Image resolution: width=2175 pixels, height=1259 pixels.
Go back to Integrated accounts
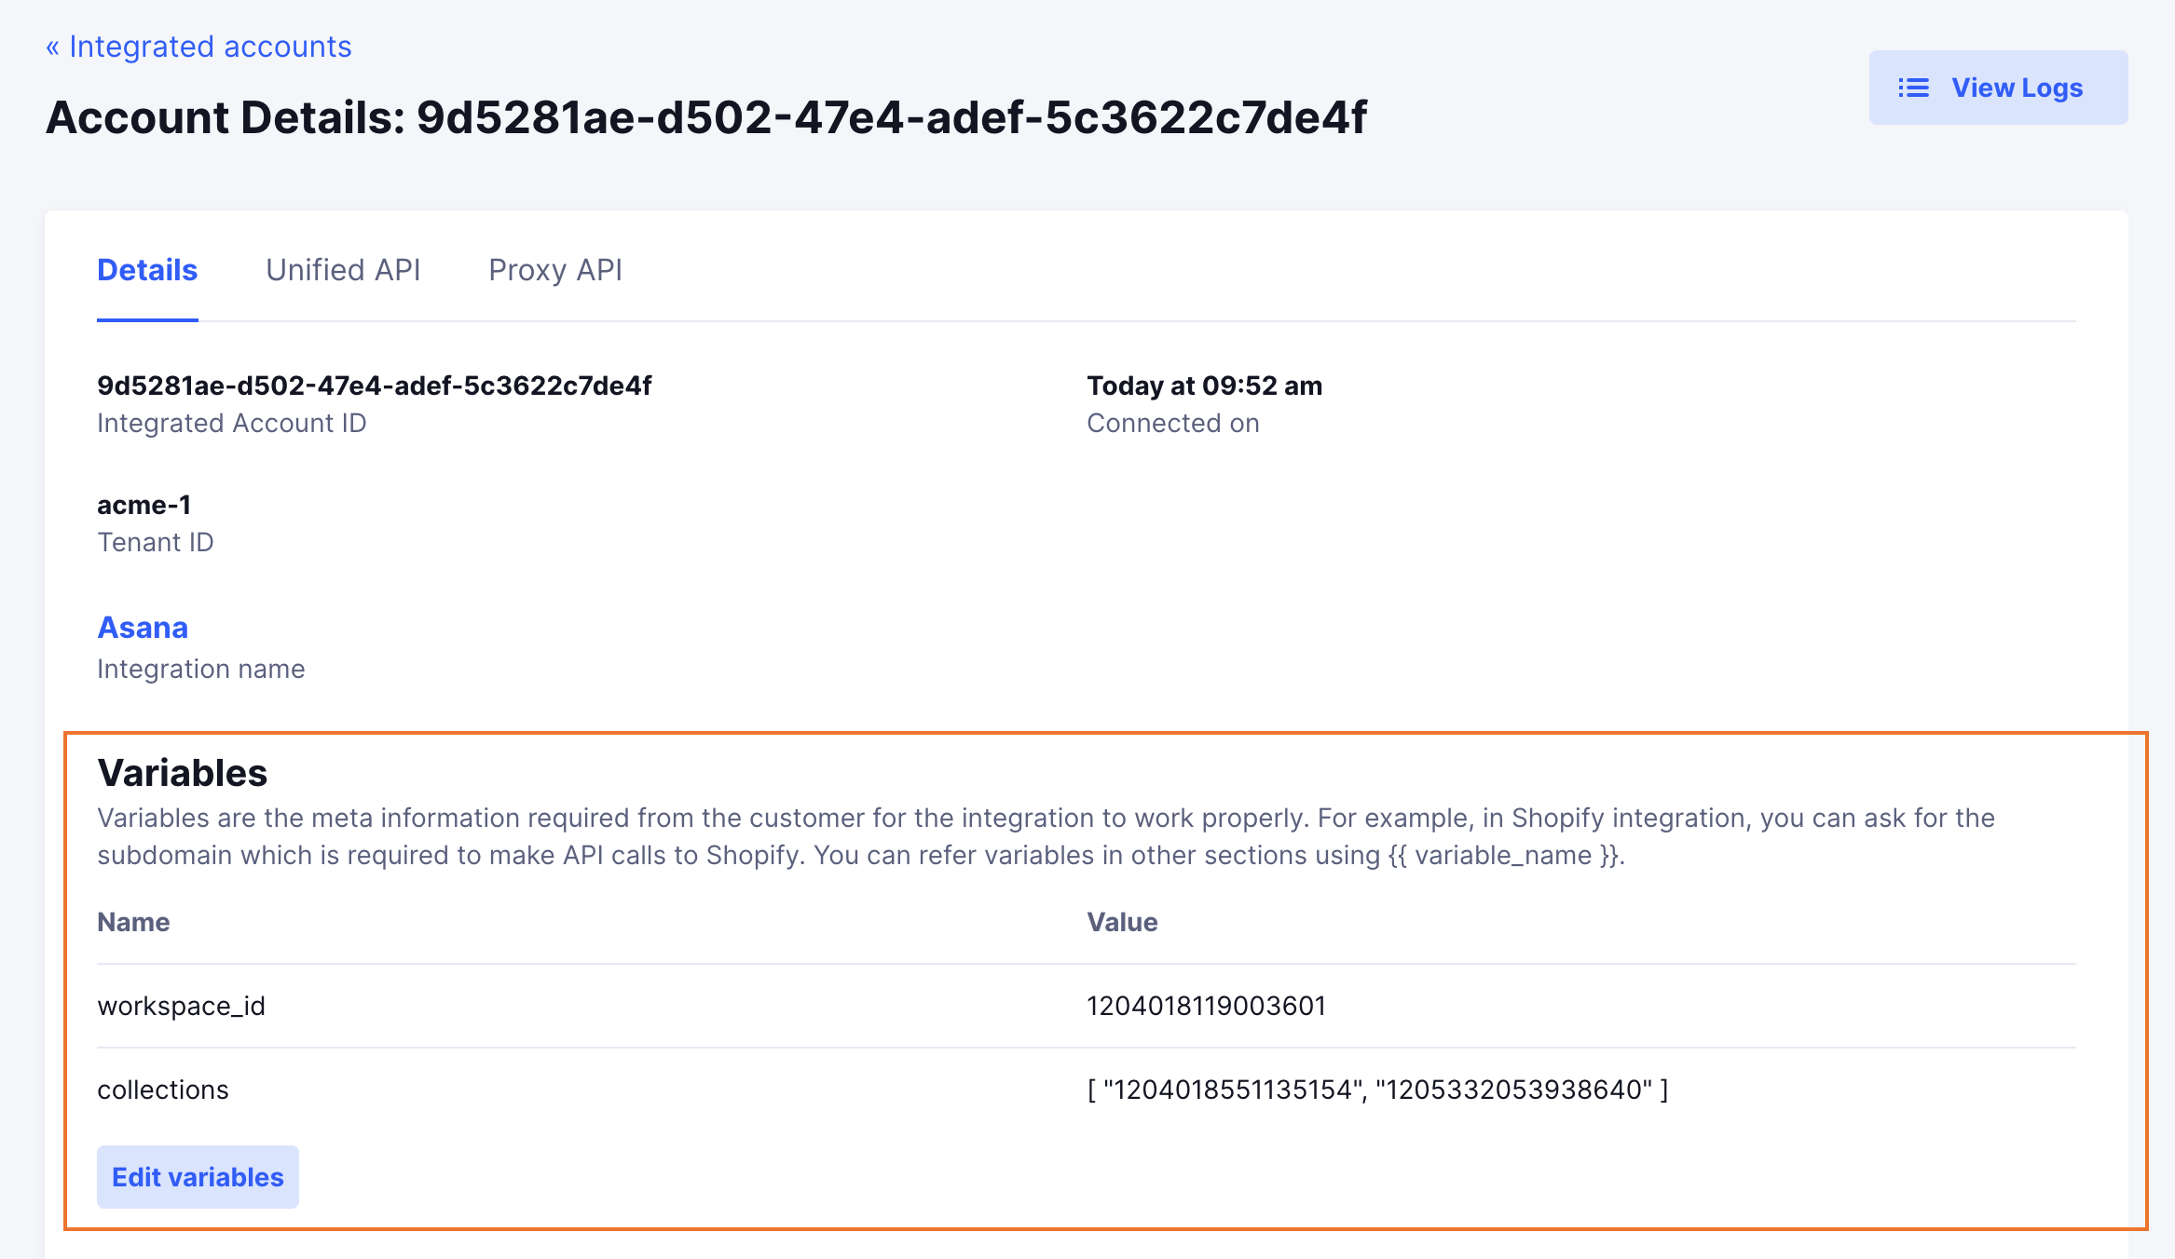click(198, 47)
